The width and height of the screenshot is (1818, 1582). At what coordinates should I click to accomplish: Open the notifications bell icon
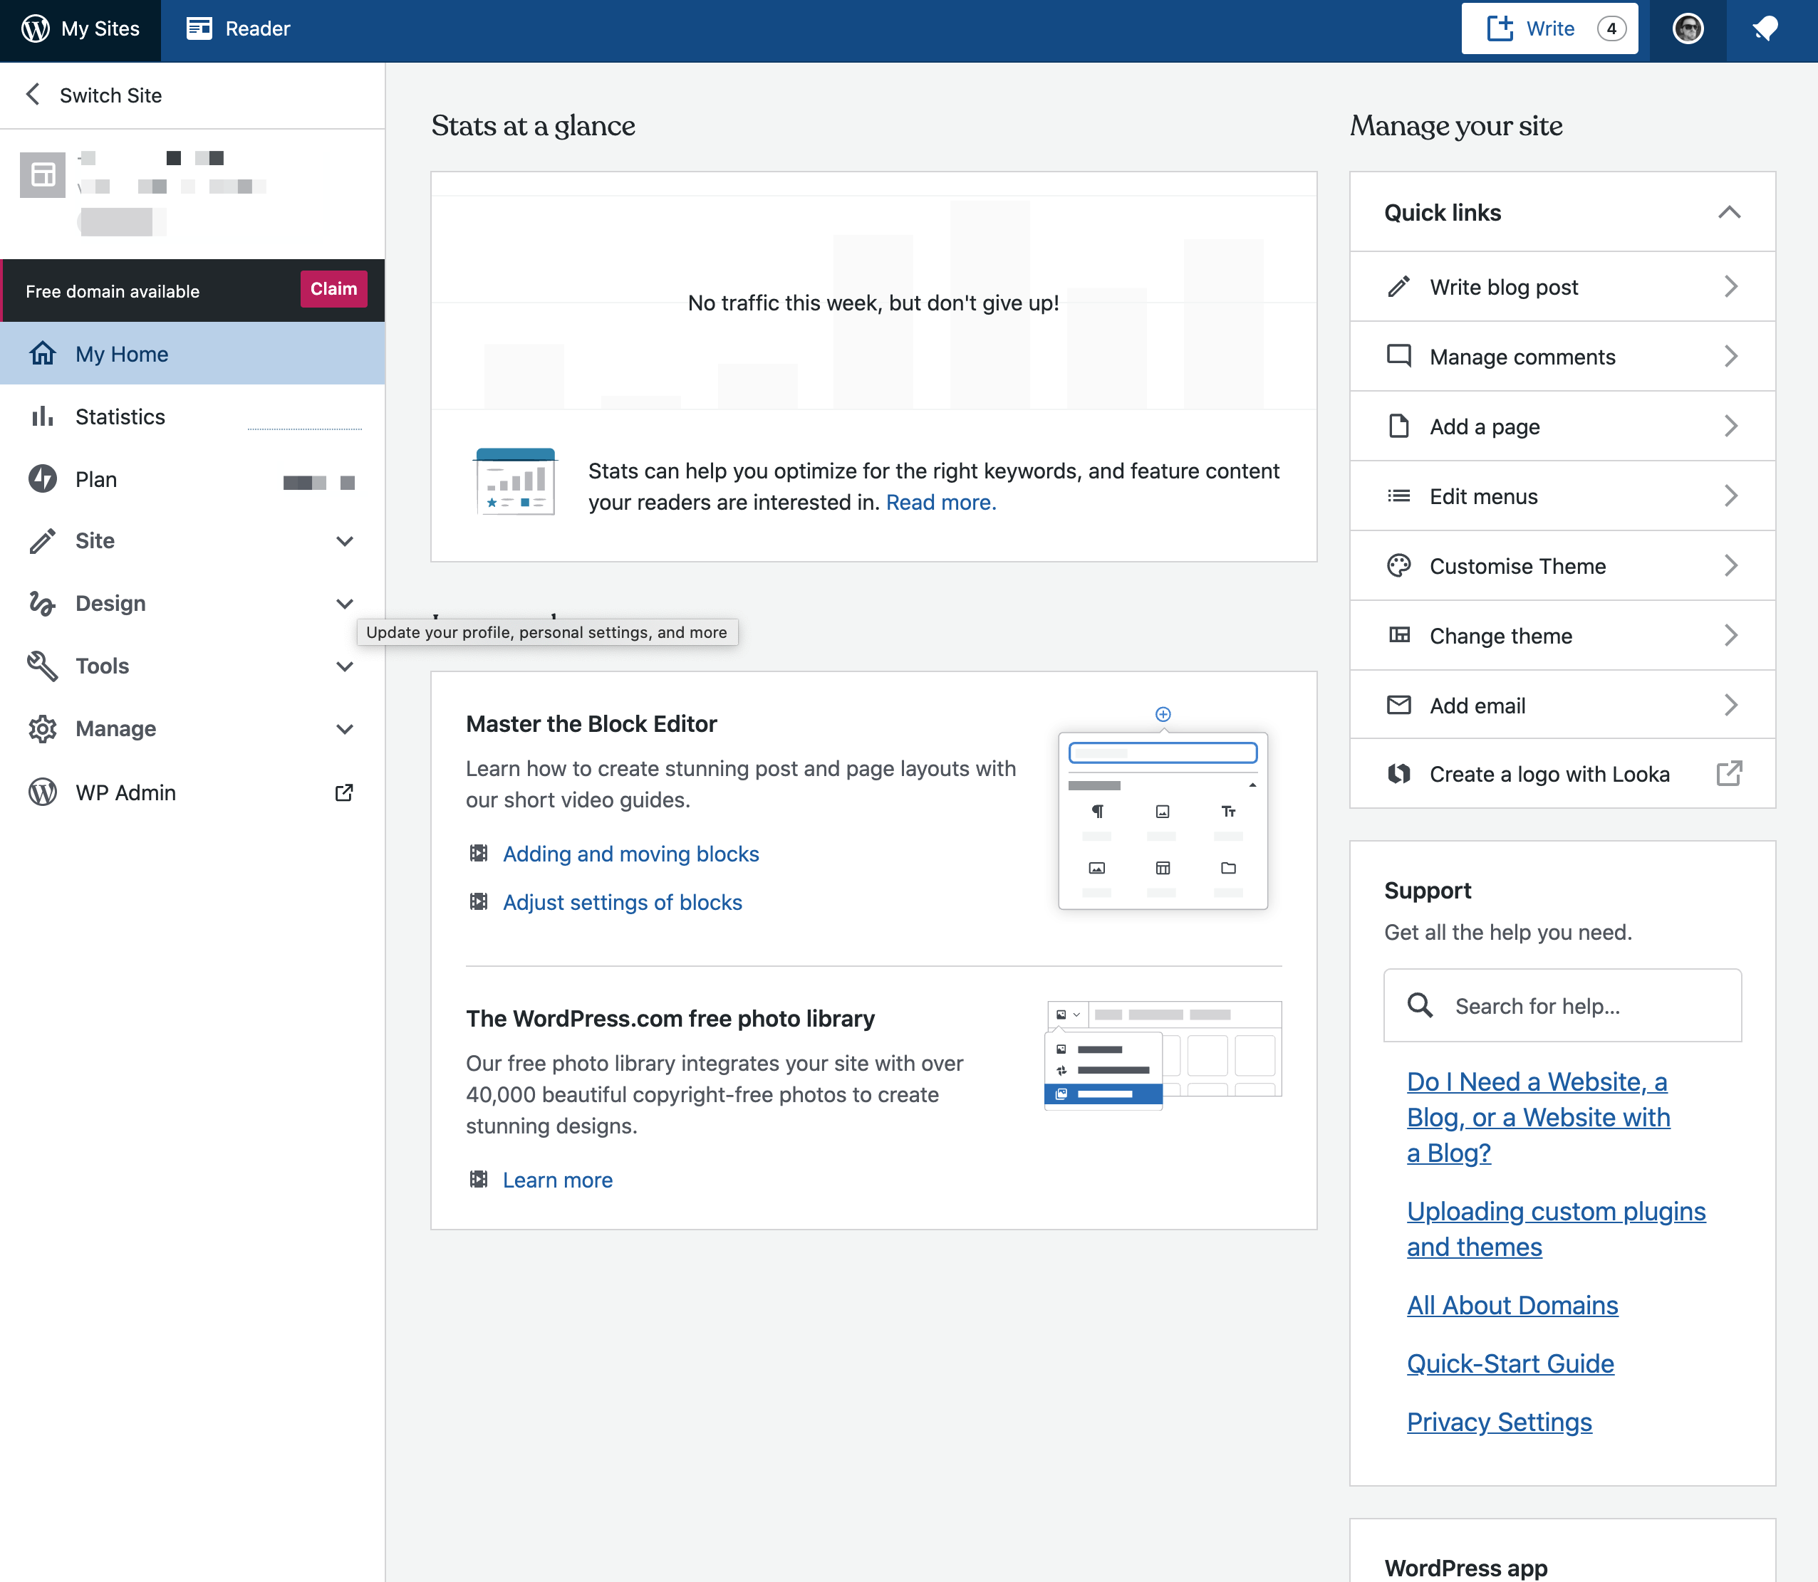click(x=1765, y=28)
